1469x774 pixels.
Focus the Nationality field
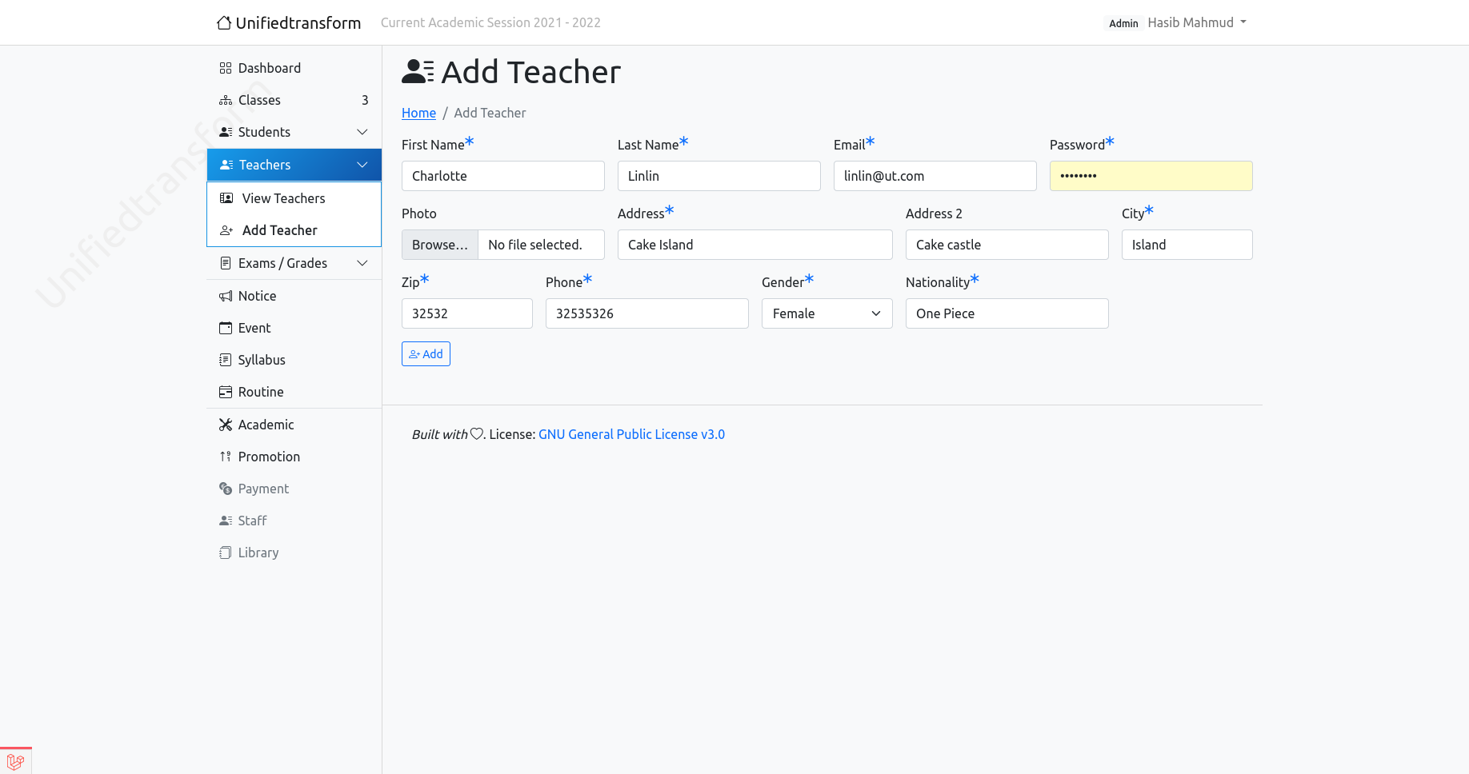pyautogui.click(x=1007, y=313)
